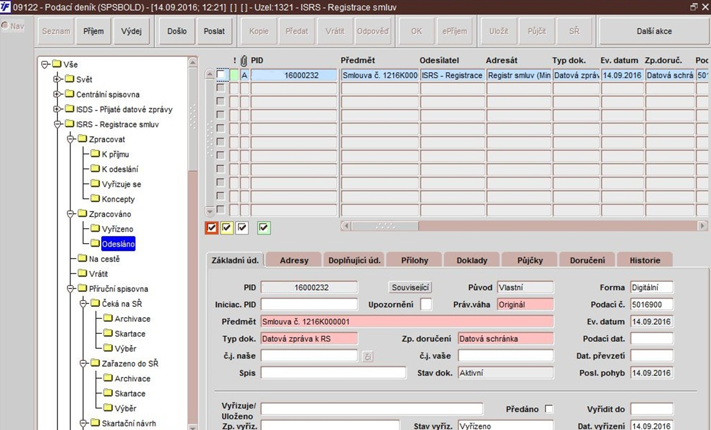Click into the Spis input field
This screenshot has width=711, height=430.
pos(333,373)
